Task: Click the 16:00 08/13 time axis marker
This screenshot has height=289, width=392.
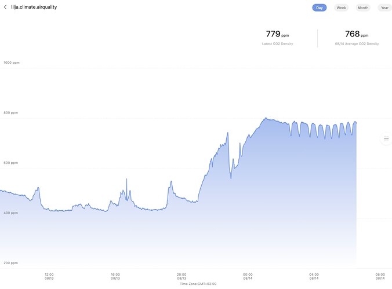Action: tap(115, 276)
